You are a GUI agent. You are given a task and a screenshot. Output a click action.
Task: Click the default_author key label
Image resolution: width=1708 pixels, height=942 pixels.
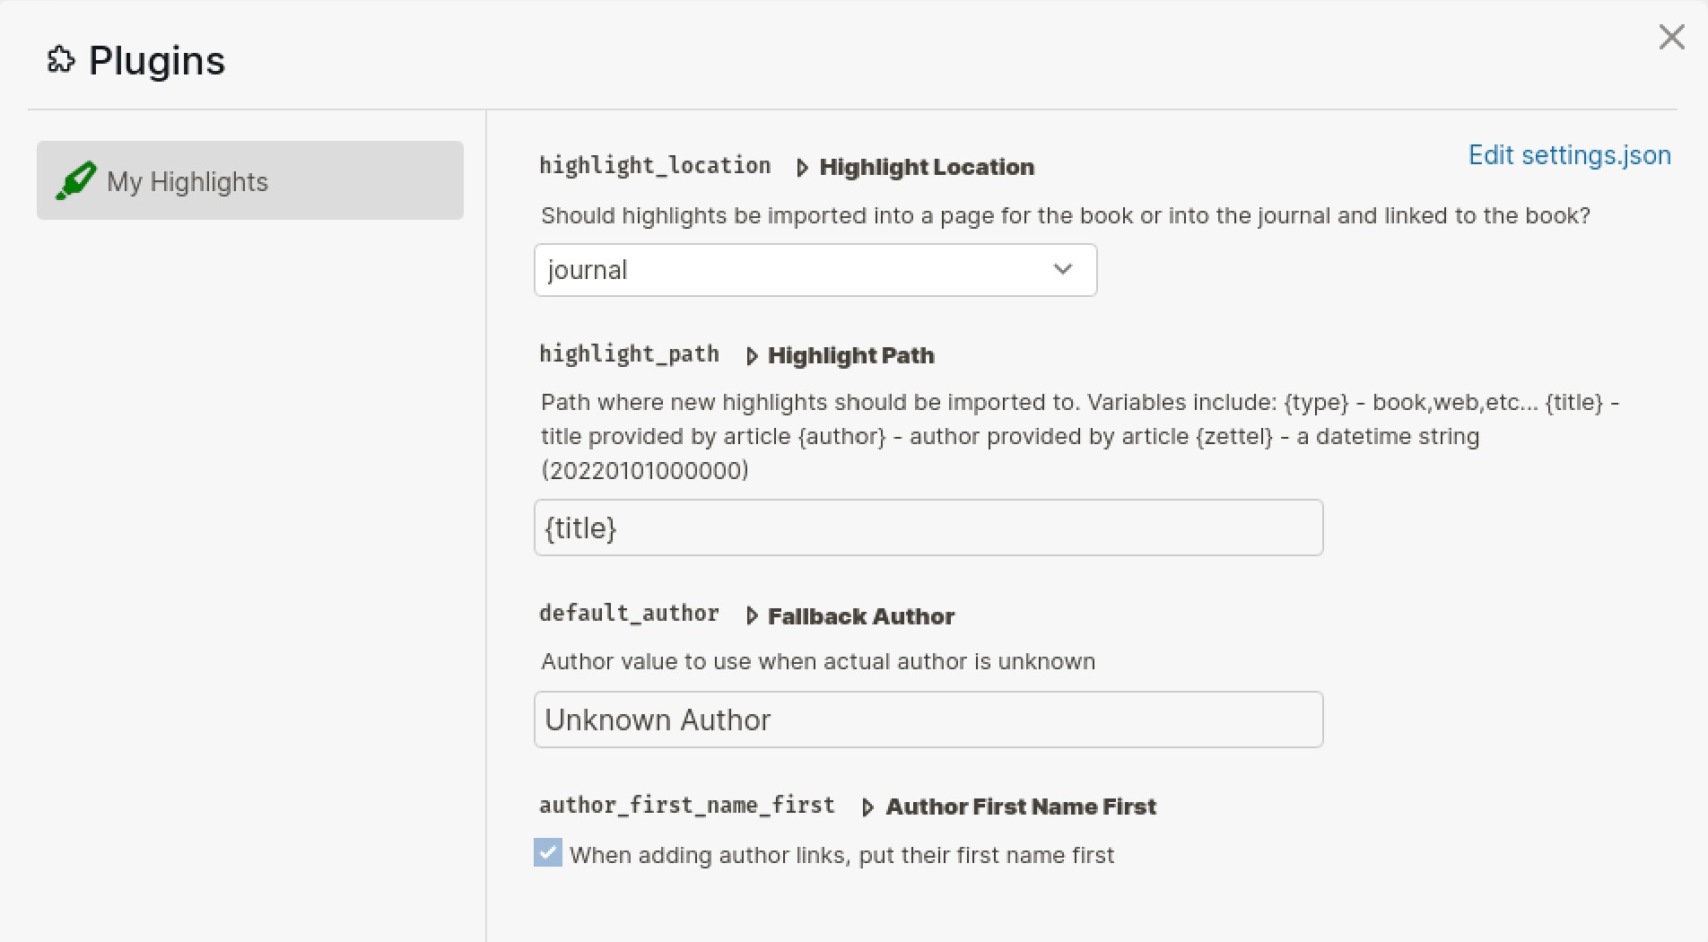coord(629,614)
